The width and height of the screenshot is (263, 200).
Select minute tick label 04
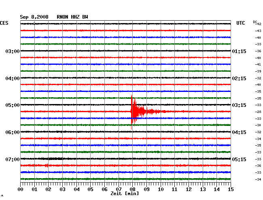click(x=76, y=189)
